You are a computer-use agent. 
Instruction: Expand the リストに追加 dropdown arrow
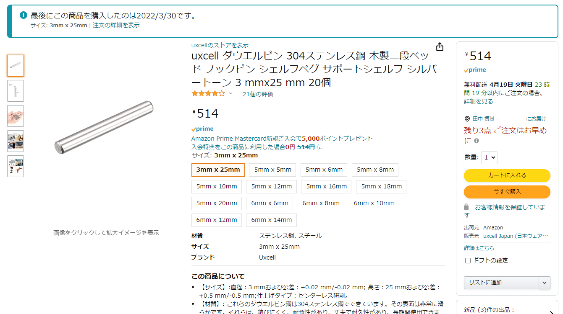coord(545,283)
